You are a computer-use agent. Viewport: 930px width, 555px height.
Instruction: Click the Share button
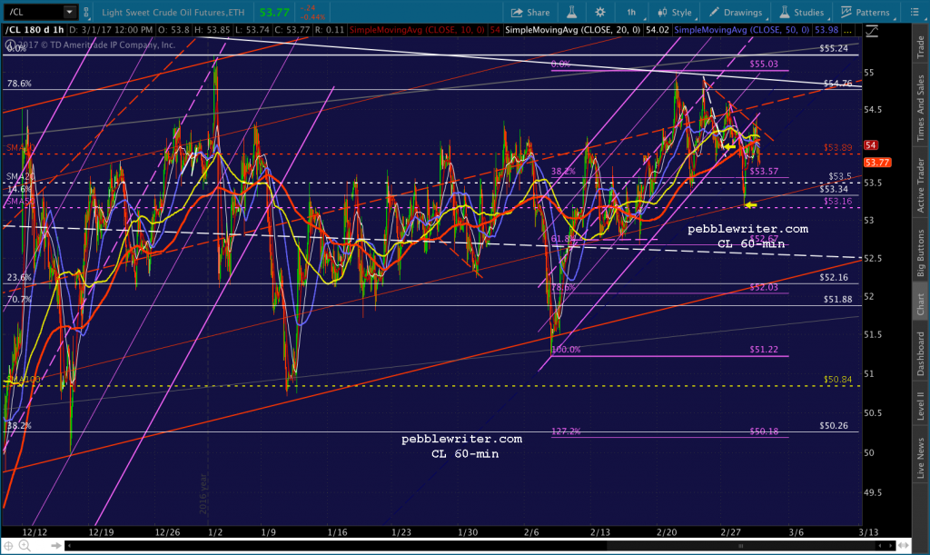[530, 12]
